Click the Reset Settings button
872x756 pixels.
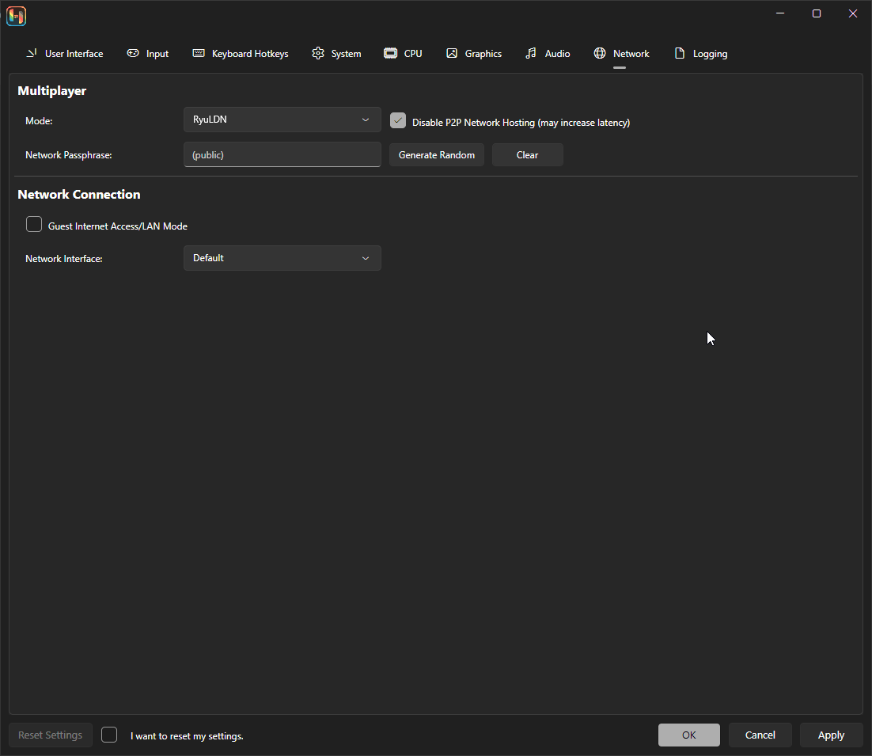click(51, 735)
